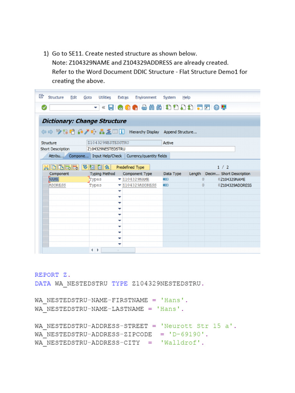Click the Print icon in the toolbar
Screen dimensions: 295x393
pyautogui.click(x=144, y=107)
